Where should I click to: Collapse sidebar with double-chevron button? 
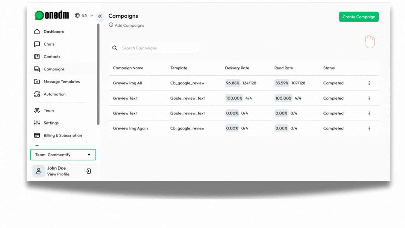pyautogui.click(x=100, y=16)
